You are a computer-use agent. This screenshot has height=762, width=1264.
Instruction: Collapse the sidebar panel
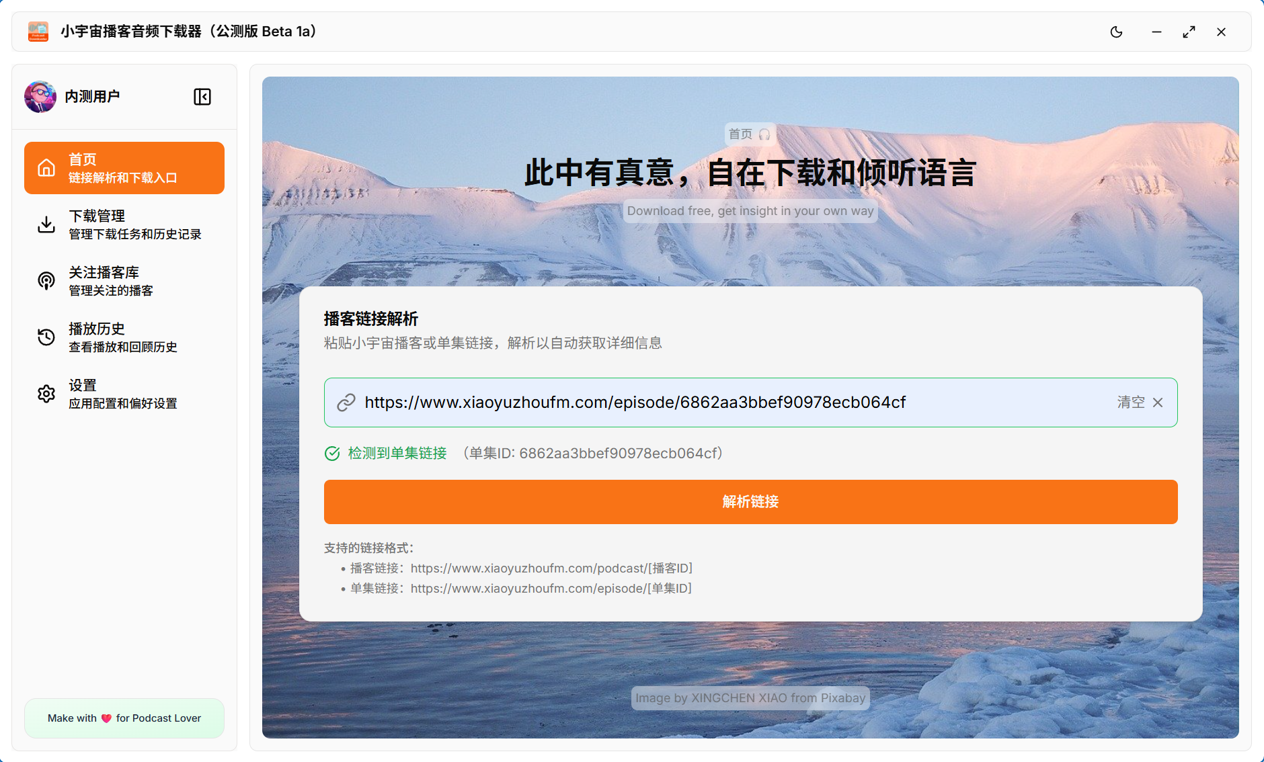click(x=202, y=97)
